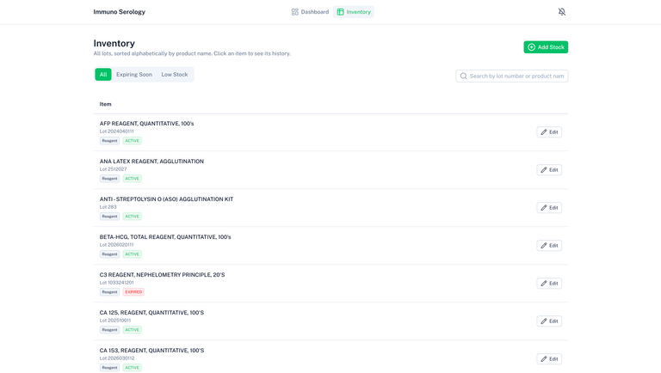
Task: Click the Item column header
Action: [105, 104]
